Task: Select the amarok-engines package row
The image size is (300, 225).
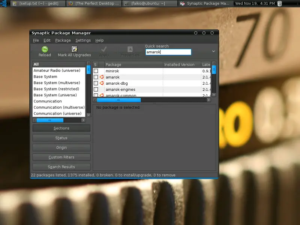Action: (152, 89)
